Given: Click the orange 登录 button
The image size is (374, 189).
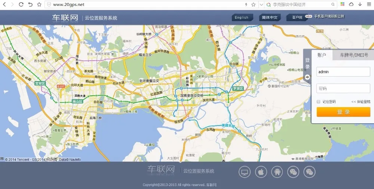Looking at the screenshot, I should 343,112.
